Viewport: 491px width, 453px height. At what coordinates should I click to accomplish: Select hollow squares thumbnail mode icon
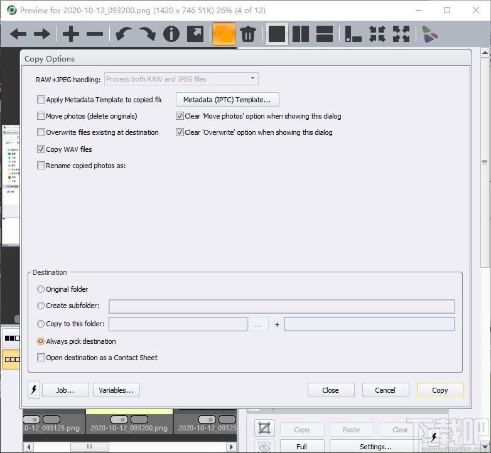point(12,359)
